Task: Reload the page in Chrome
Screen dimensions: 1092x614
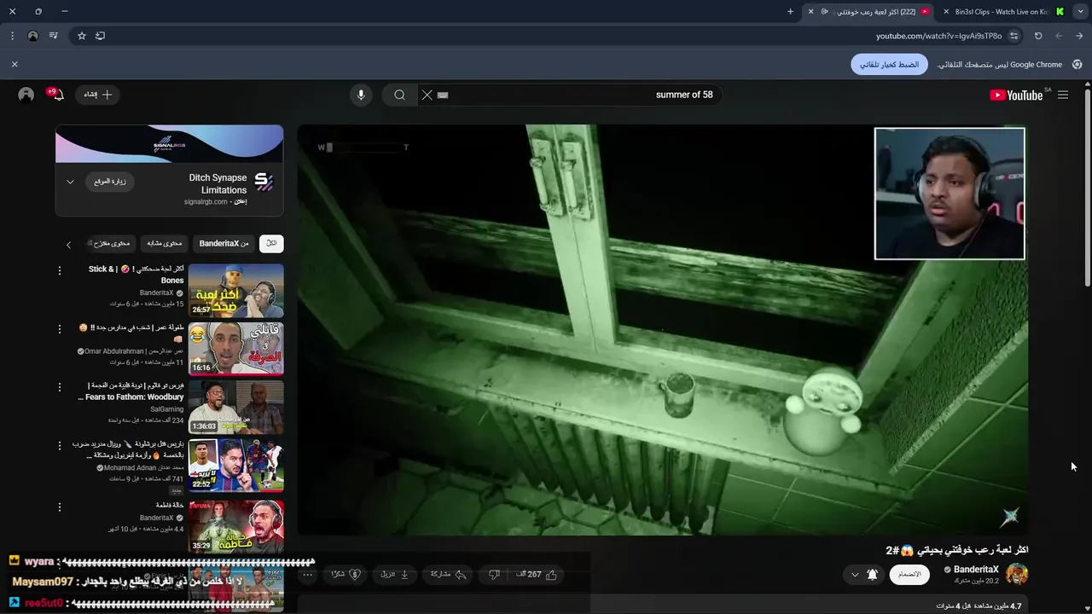Action: pos(1038,36)
